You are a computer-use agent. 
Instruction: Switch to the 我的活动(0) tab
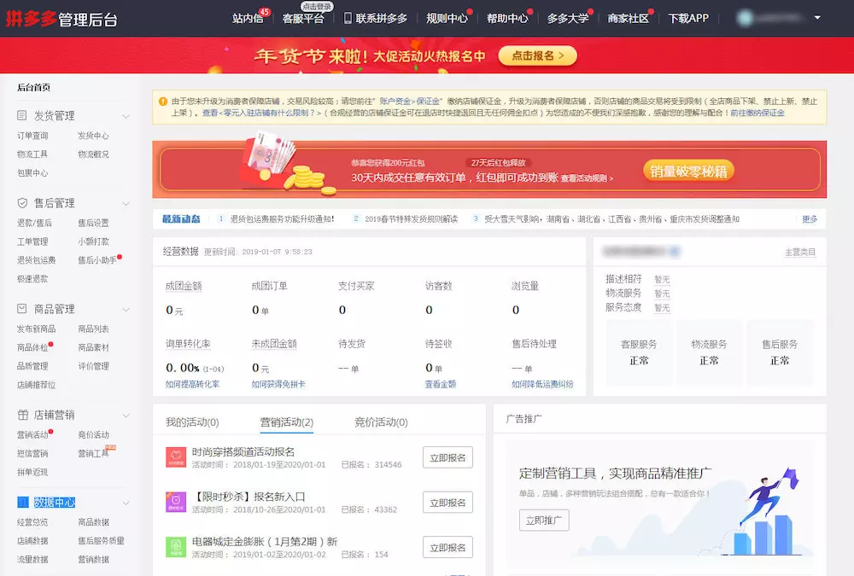point(192,422)
